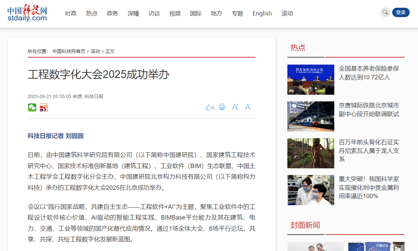Go to the 视频 section
Image resolution: width=418 pixels, height=251 pixels.
(175, 13)
